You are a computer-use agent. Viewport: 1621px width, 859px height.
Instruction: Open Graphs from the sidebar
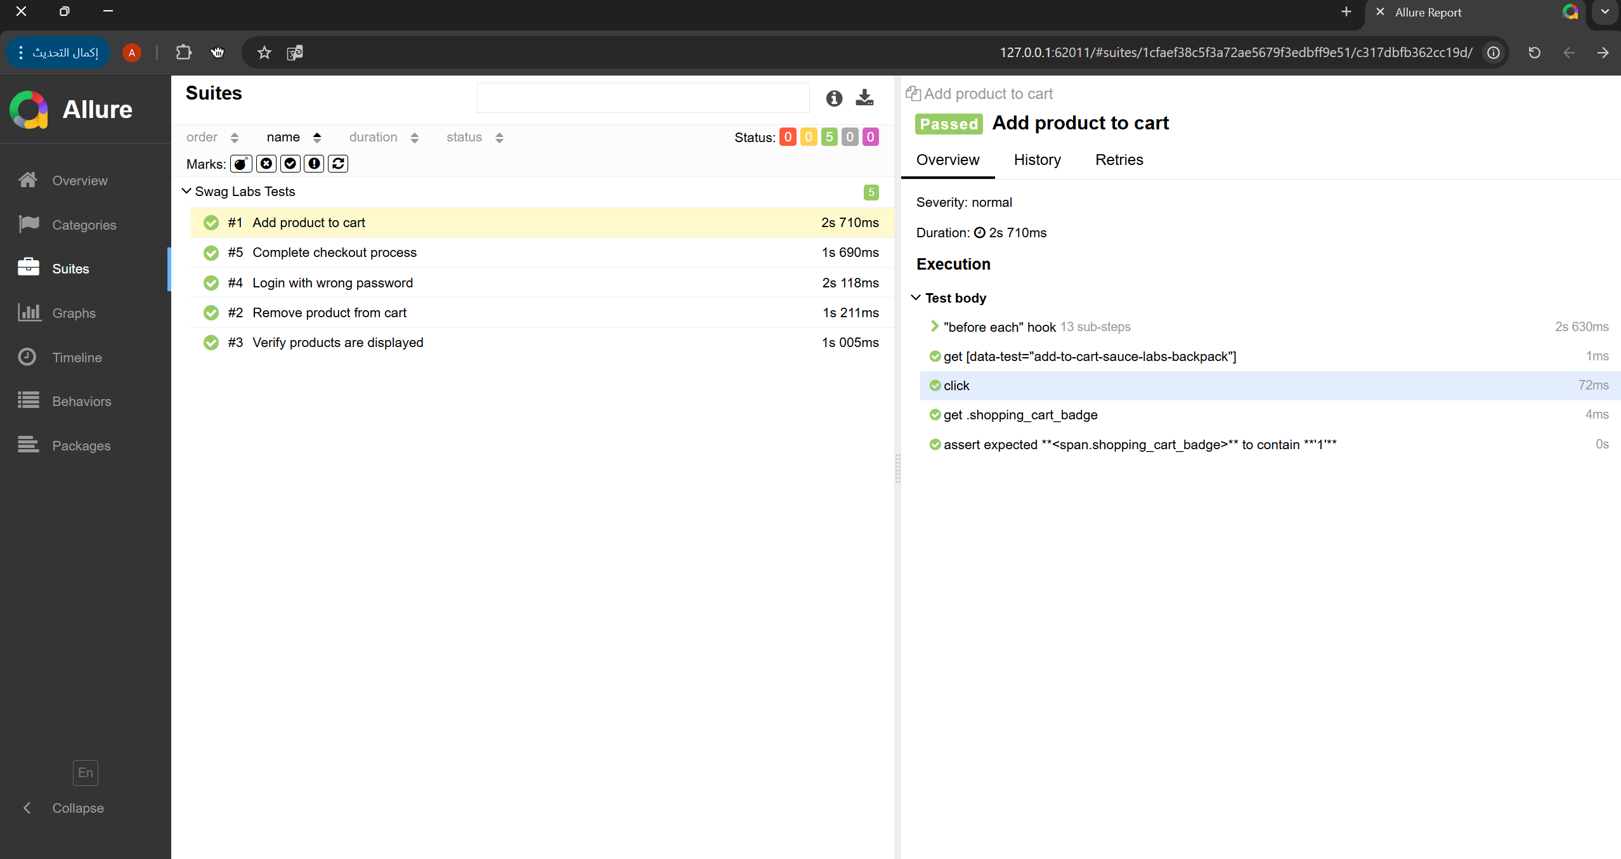(x=74, y=313)
